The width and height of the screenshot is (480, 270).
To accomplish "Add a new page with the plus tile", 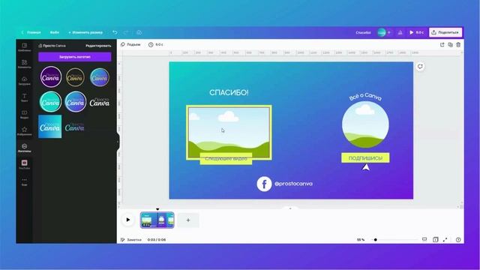I will (x=188, y=220).
